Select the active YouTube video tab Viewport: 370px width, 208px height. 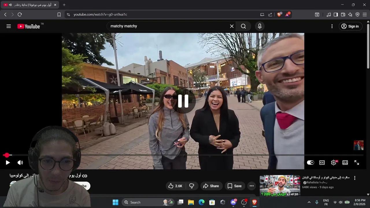30,5
